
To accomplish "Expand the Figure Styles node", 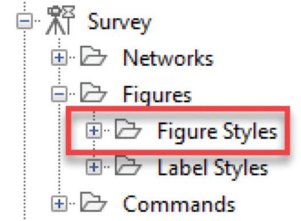I will [x=94, y=131].
